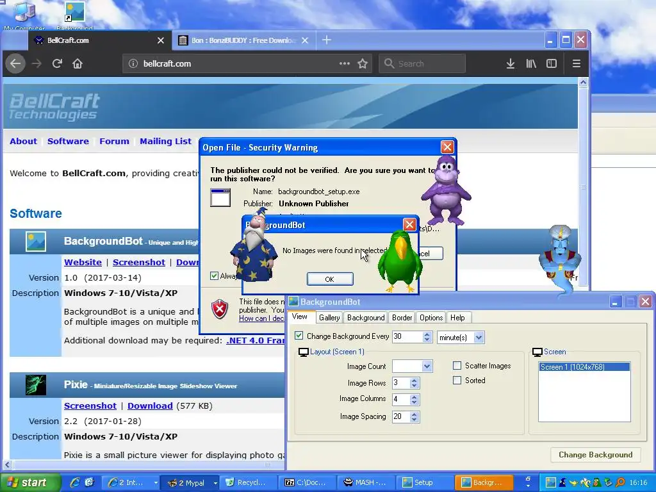Click the purple Bonzi gorilla character
Viewport: 656px width, 492px height.
[x=447, y=190]
